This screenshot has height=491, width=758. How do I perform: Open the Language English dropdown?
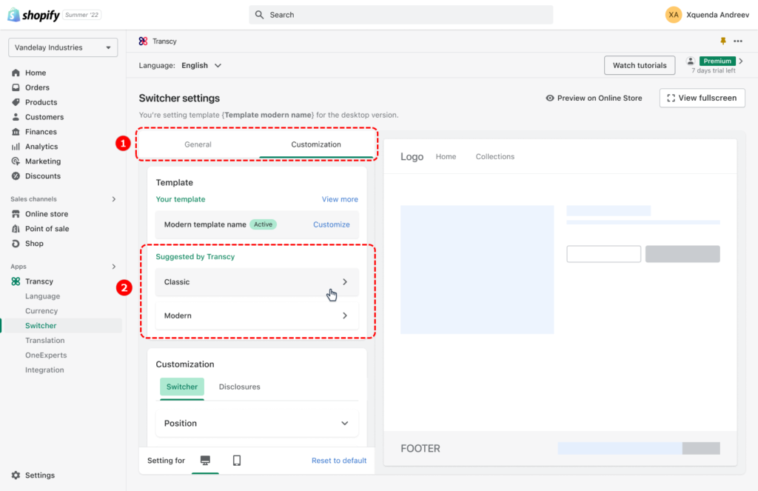click(201, 65)
